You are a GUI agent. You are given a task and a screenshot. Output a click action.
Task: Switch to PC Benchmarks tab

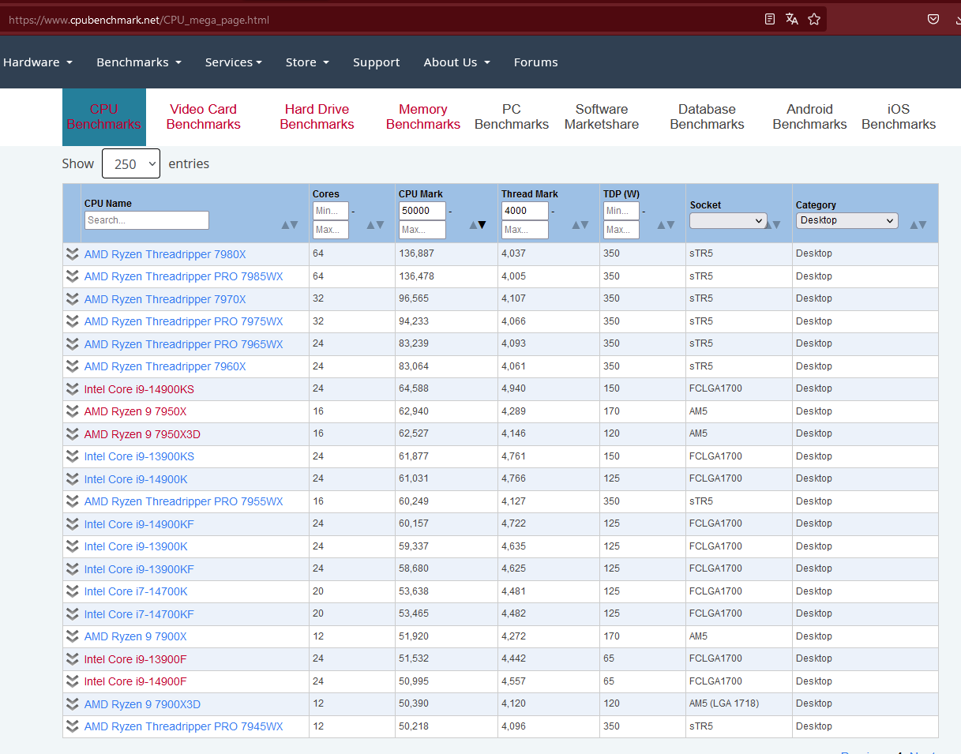pyautogui.click(x=512, y=117)
